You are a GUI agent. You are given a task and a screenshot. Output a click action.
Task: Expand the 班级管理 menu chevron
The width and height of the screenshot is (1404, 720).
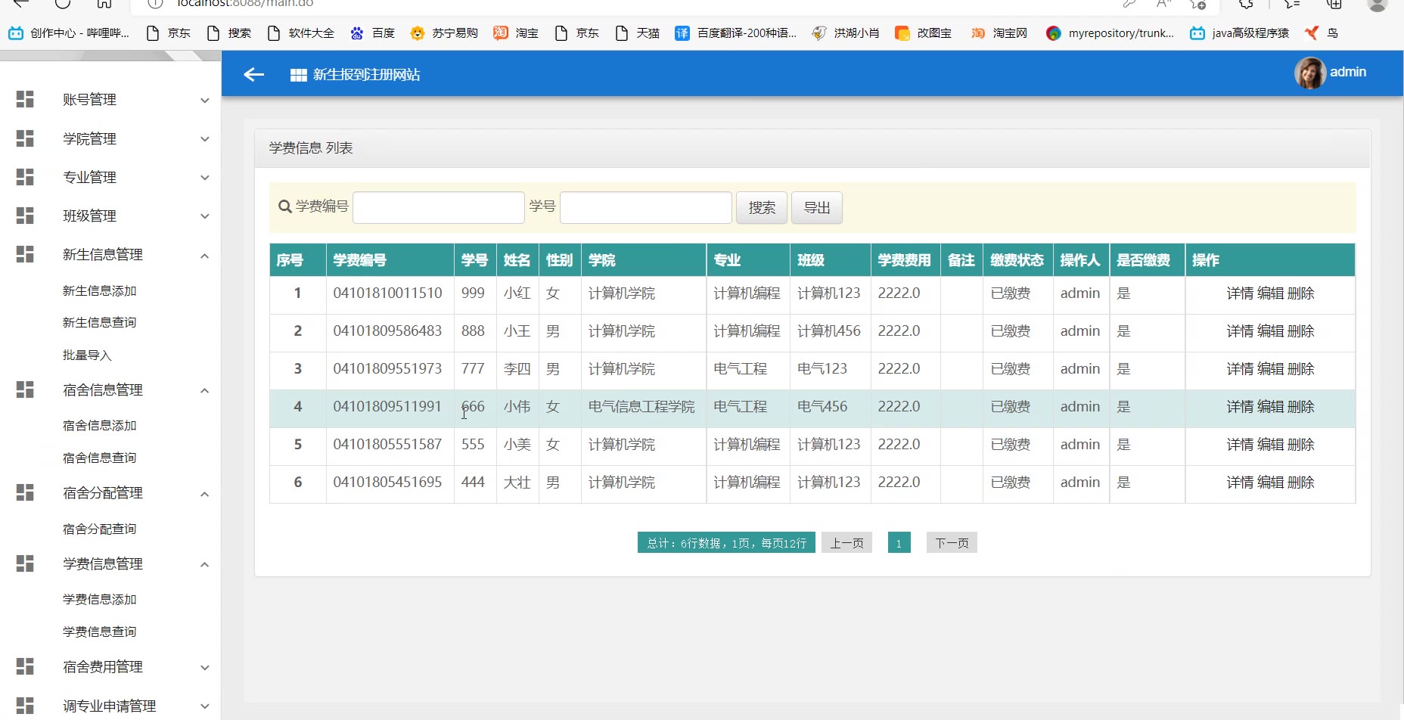click(x=204, y=216)
